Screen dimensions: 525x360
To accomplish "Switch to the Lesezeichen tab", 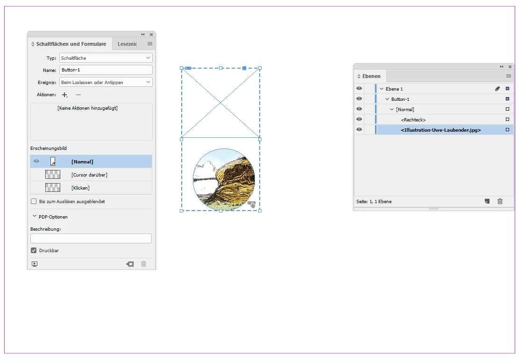I will [x=127, y=44].
